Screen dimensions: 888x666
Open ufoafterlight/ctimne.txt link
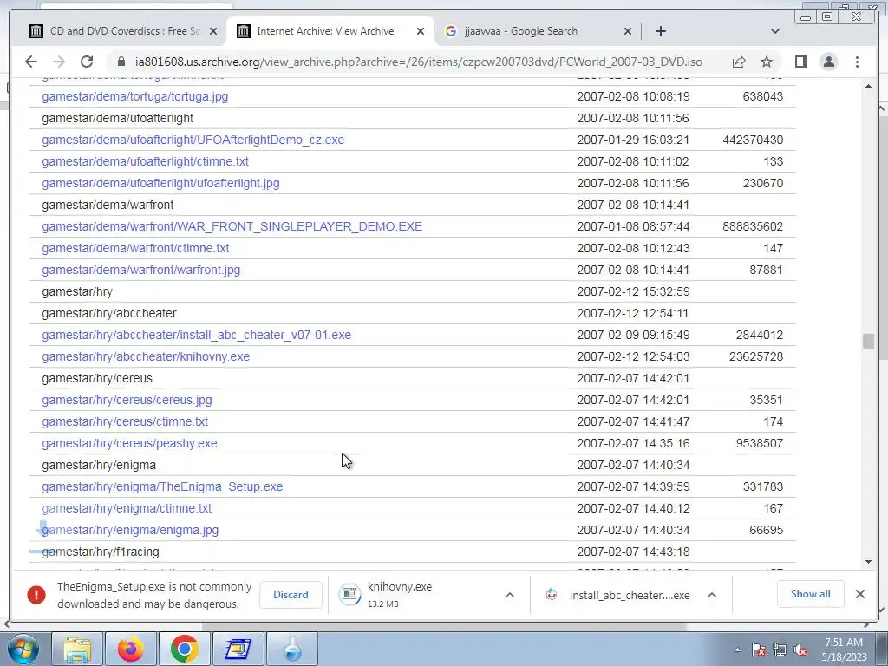[x=145, y=161]
